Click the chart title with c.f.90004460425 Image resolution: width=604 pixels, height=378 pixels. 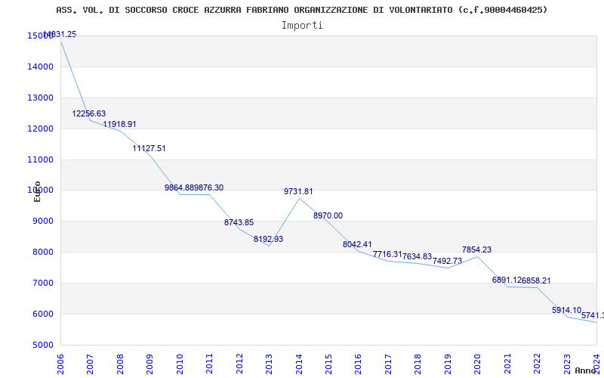click(x=301, y=10)
